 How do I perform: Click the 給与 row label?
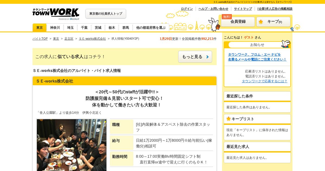tap(122, 143)
